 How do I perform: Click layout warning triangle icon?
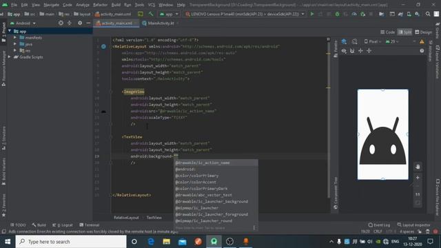point(422,41)
